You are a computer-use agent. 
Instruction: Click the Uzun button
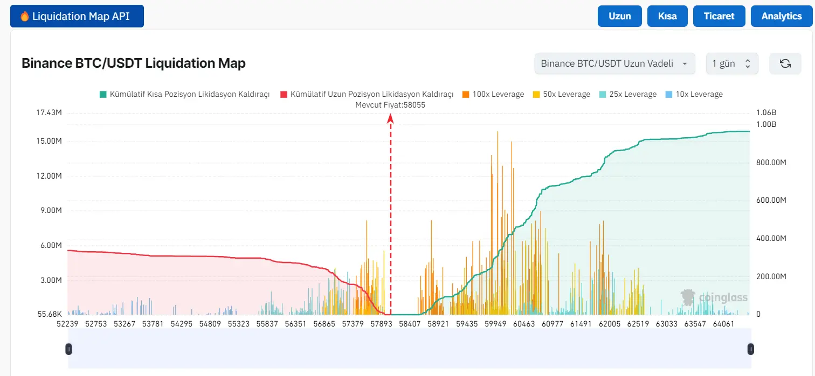click(620, 16)
